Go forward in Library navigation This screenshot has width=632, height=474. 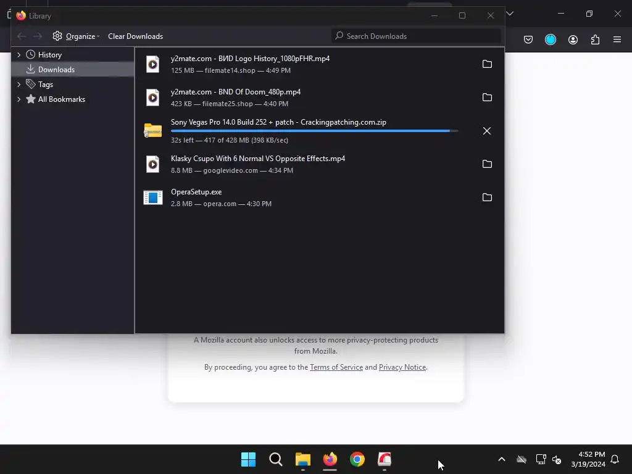[x=38, y=36]
